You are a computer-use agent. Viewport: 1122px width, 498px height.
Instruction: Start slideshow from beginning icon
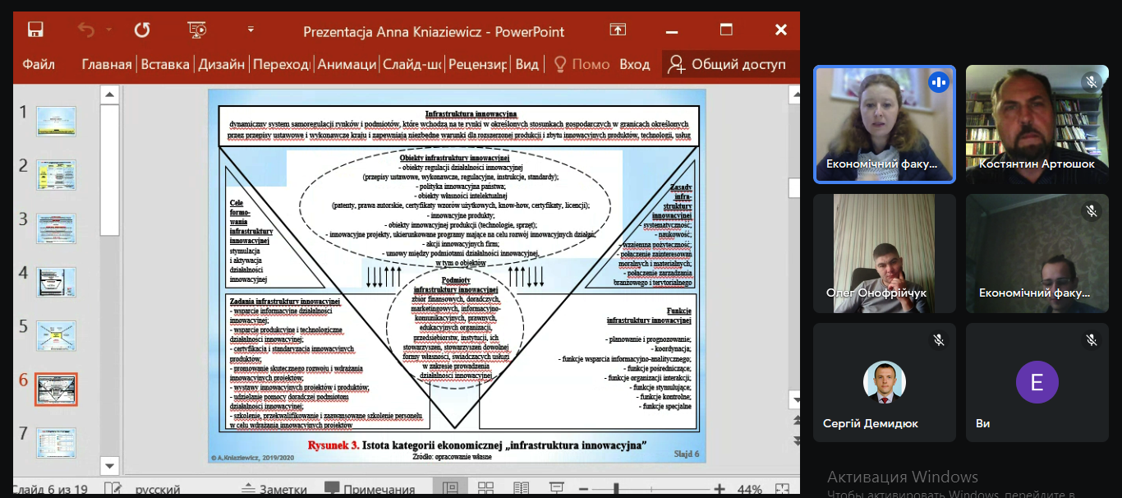coord(196,30)
